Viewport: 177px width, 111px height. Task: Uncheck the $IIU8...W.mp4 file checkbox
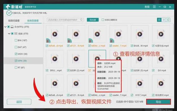[x=132, y=46]
